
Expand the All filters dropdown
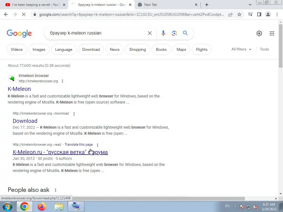[x=241, y=49]
